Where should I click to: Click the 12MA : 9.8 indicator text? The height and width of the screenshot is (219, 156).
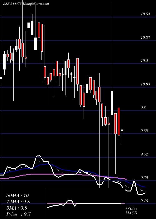point(18,202)
